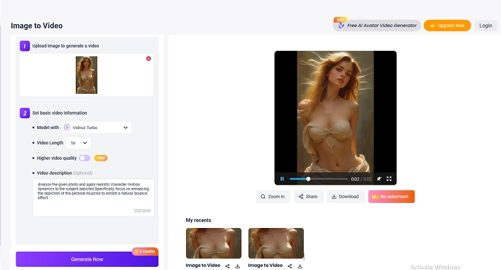Mute the video sound icon
The image size is (501, 270).
[380, 179]
